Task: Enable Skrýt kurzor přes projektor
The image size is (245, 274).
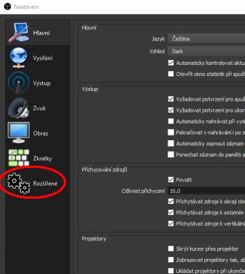Action: [x=171, y=249]
